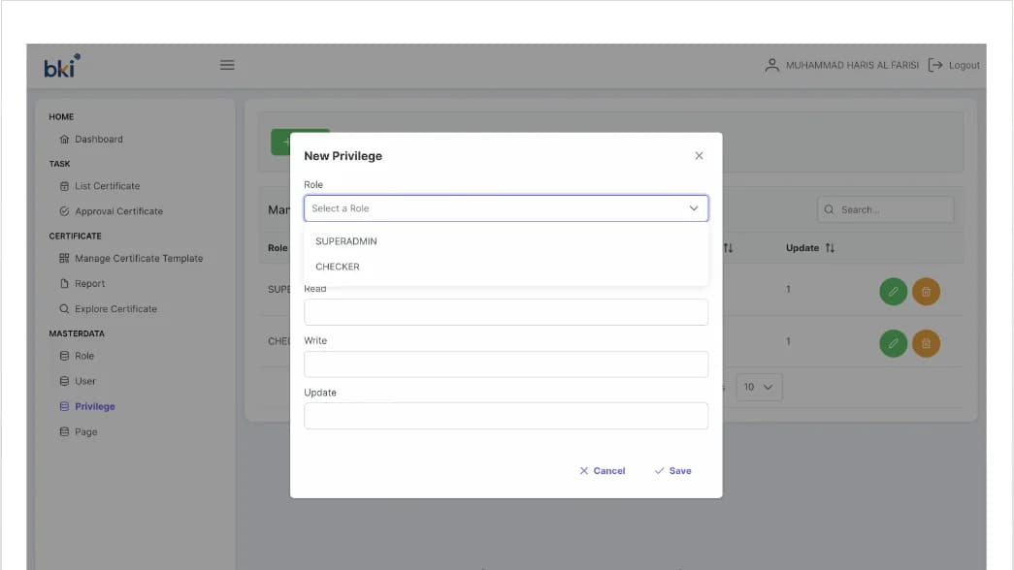
Task: Sort by Update column arrows
Action: coord(830,248)
